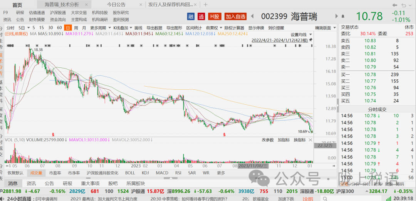The width and height of the screenshot is (416, 201).
Task: Go to the next stock with the right triangle
Action: tap(337, 16)
